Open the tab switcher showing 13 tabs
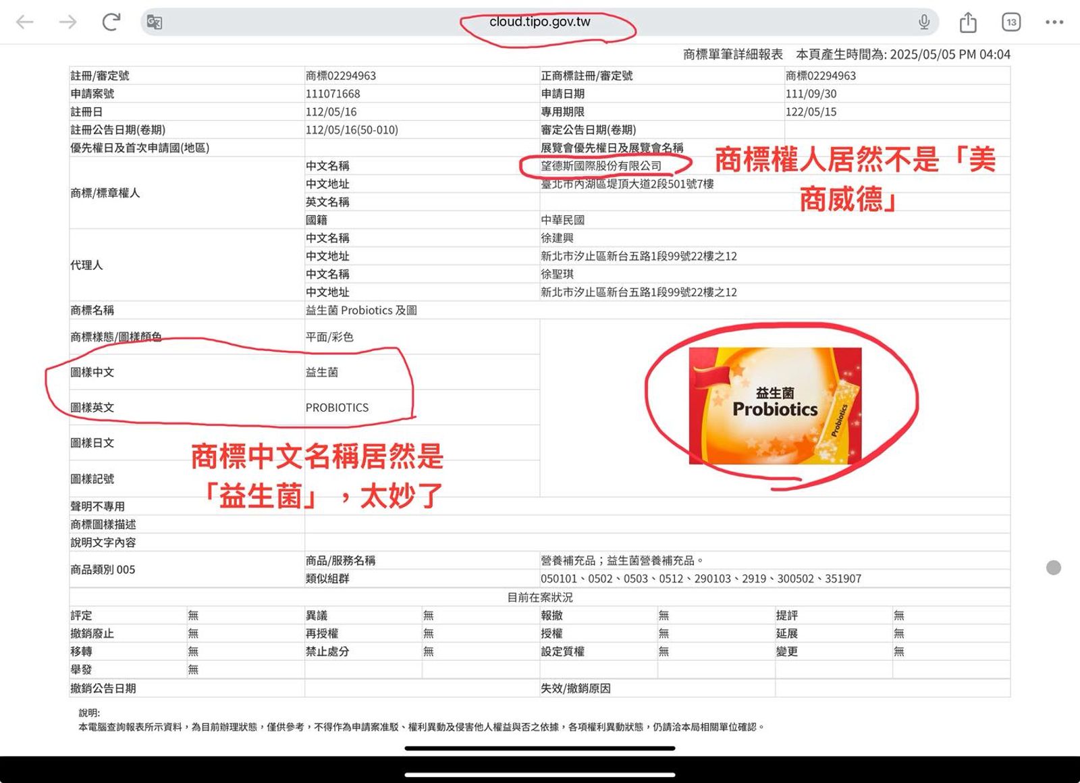 tap(1010, 22)
